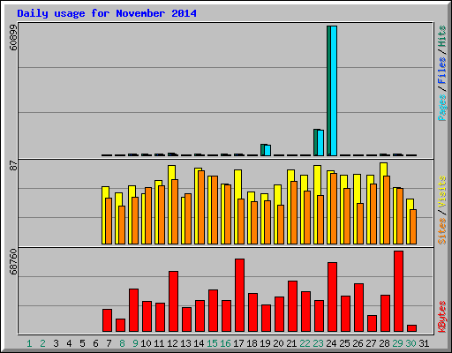Image resolution: width=452 pixels, height=353 pixels.
Task: Click the red KBytes bar for day 24
Action: click(x=332, y=297)
